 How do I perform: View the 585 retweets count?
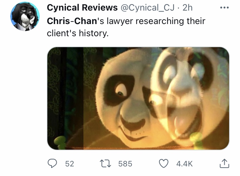(x=125, y=164)
